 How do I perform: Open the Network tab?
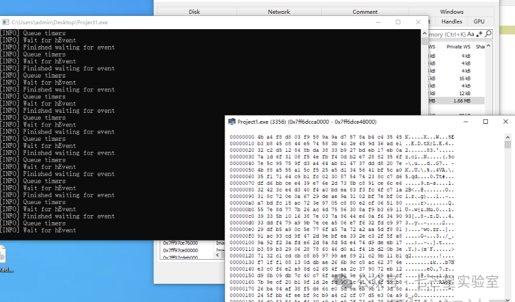[x=279, y=12]
